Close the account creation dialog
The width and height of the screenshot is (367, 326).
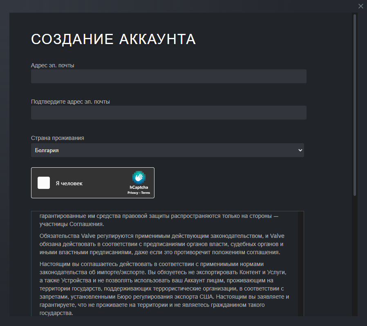click(x=360, y=6)
